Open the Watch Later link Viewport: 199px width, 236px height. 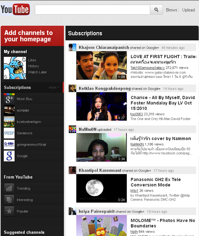pyautogui.click(x=37, y=72)
